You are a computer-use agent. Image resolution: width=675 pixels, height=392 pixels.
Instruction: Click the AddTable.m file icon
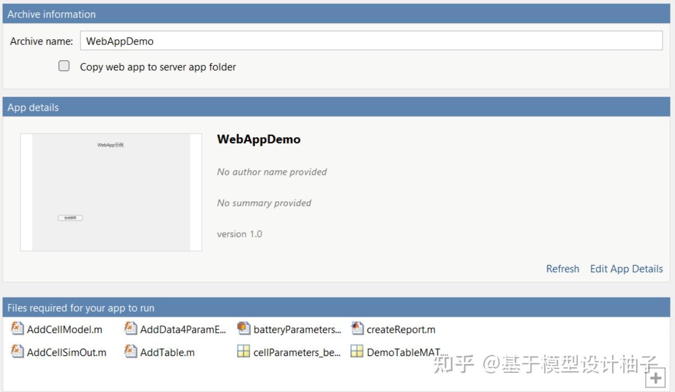[x=131, y=352]
